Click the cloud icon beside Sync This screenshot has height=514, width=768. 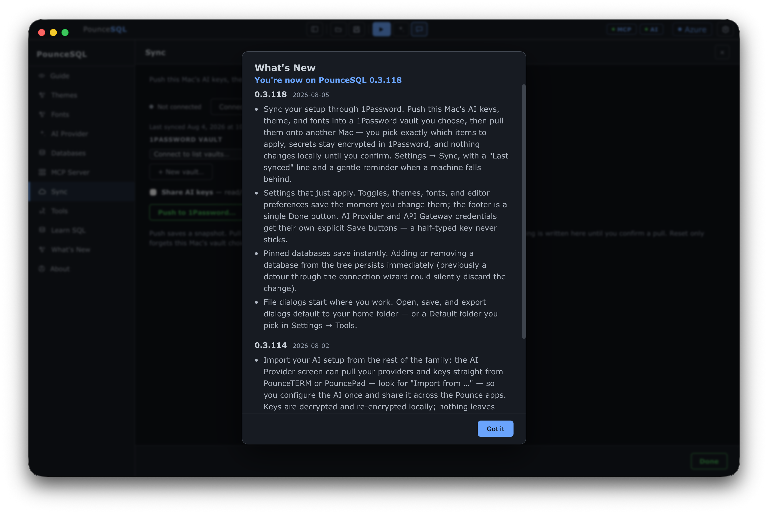(x=42, y=191)
